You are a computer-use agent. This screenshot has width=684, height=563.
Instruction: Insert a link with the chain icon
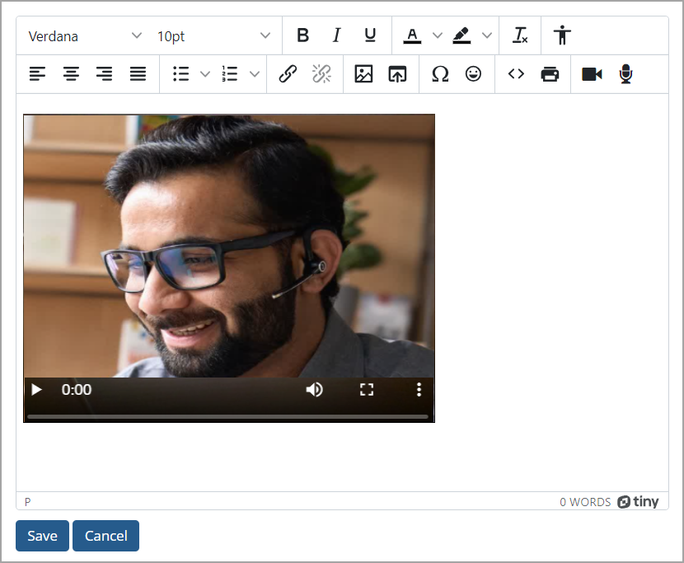pos(288,73)
